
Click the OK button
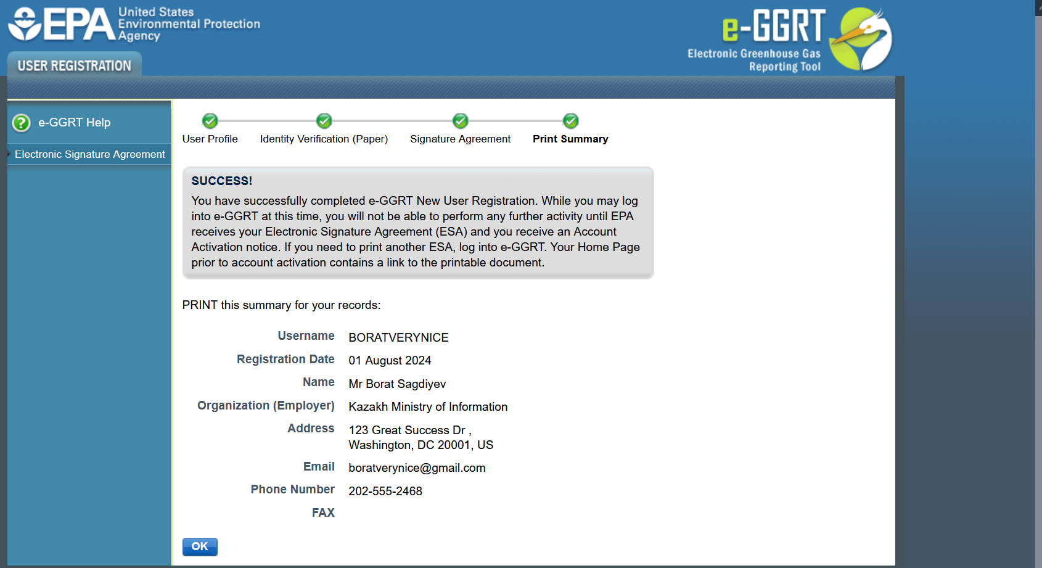coord(200,546)
